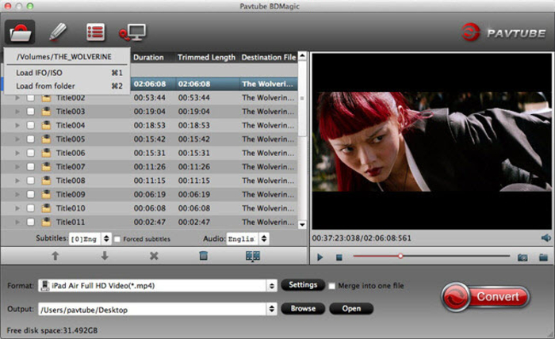Click the Trimmed Length column header
The width and height of the screenshot is (555, 339).
click(x=206, y=57)
